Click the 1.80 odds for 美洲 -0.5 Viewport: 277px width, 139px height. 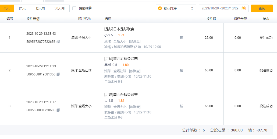(x=125, y=65)
